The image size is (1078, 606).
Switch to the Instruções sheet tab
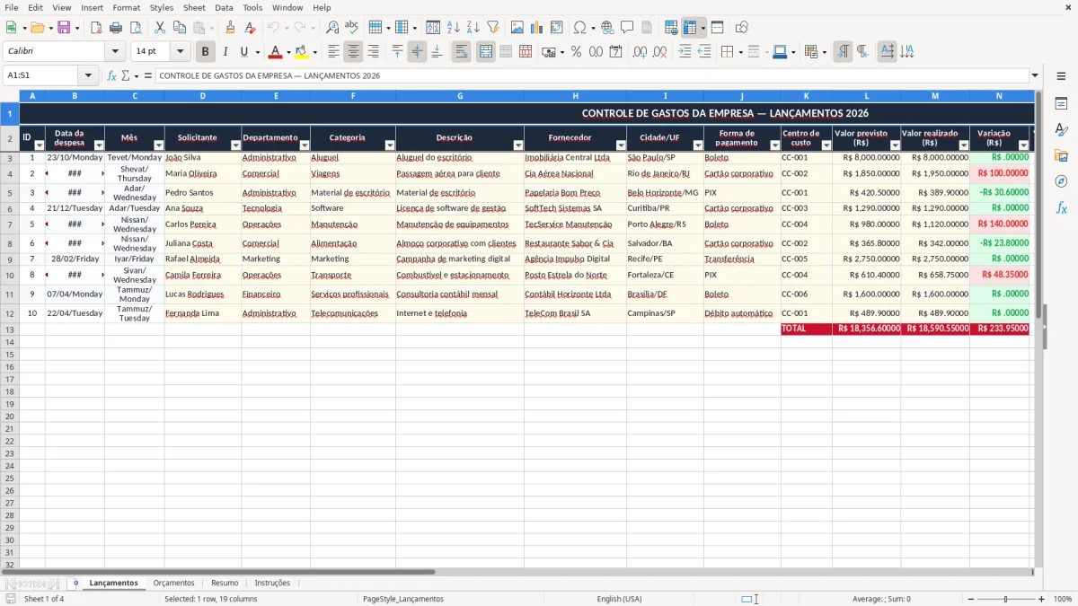pos(272,583)
